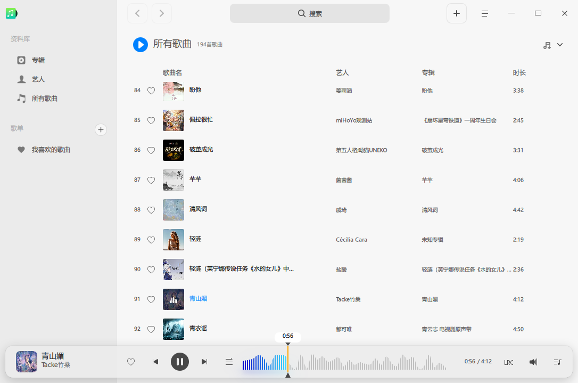
Task: Click the Cécilia Cara 轻涟 cover thumbnail
Action: coord(174,240)
